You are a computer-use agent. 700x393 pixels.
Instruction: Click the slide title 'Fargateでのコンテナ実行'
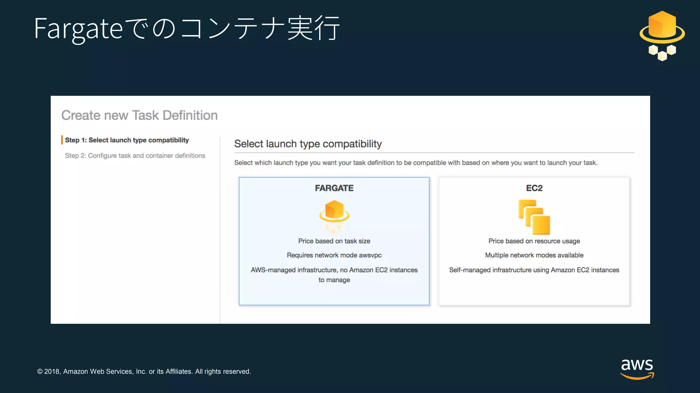[x=187, y=29]
